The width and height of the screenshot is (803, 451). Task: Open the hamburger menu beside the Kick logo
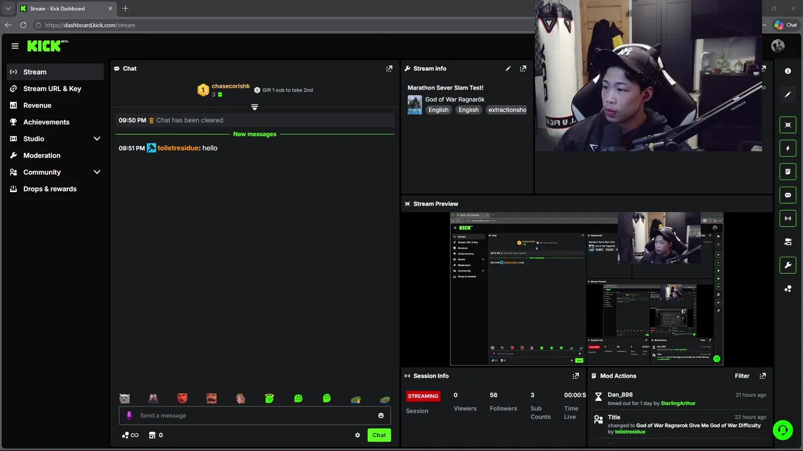[x=14, y=46]
